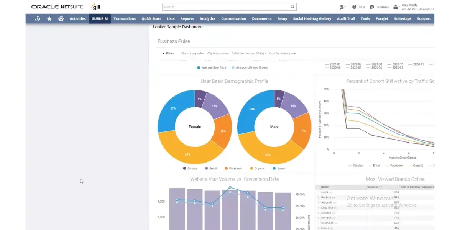
Task: Open the Recent Records clock icon
Action: 38,18
